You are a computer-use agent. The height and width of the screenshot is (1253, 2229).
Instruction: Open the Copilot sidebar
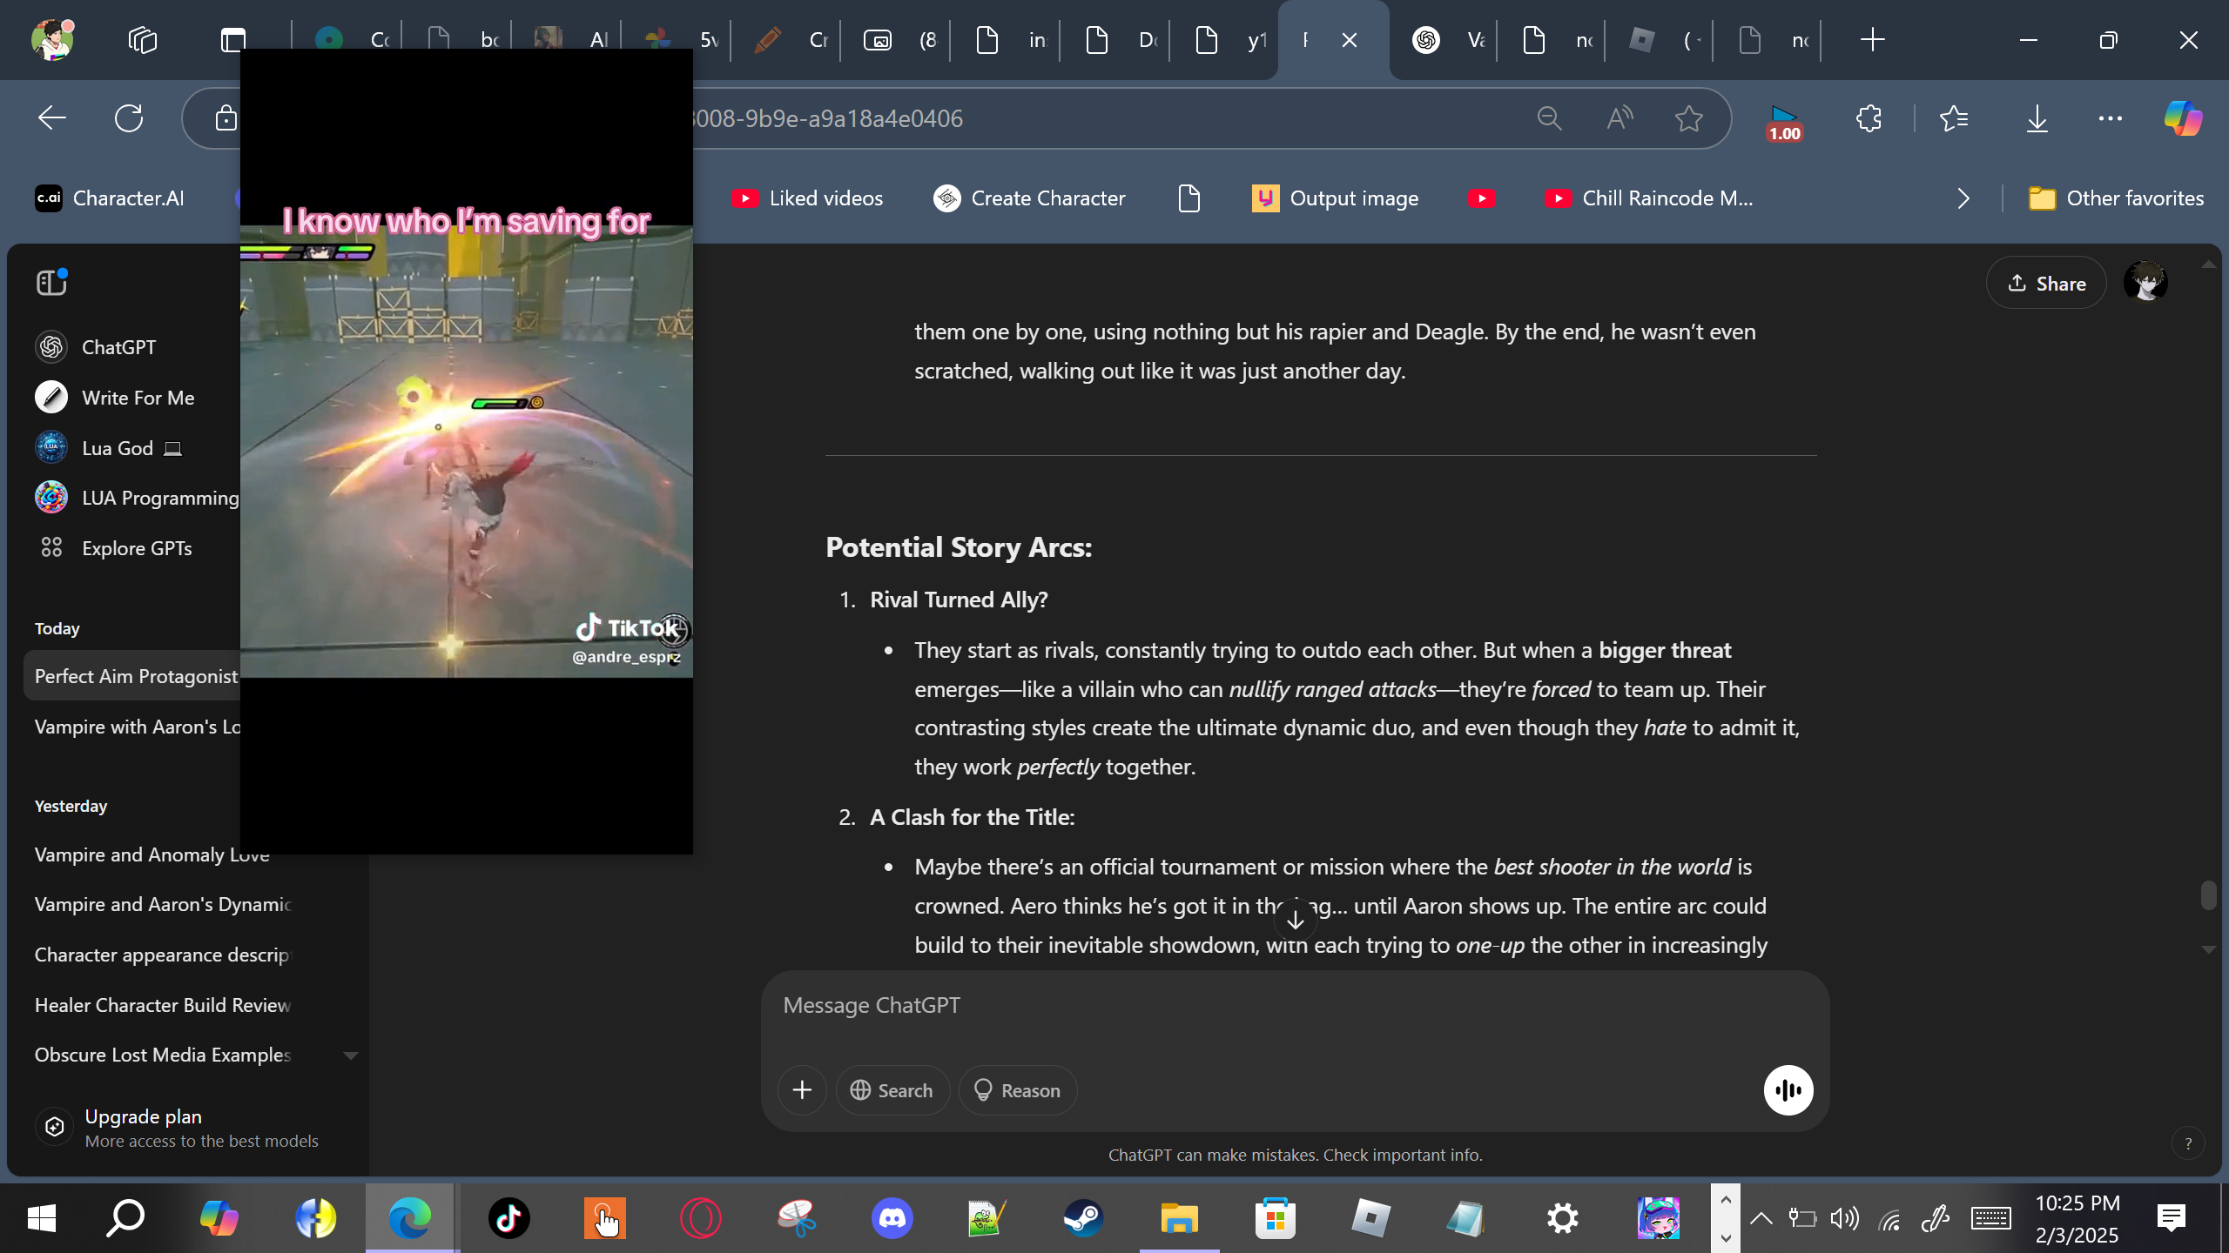pyautogui.click(x=2184, y=118)
